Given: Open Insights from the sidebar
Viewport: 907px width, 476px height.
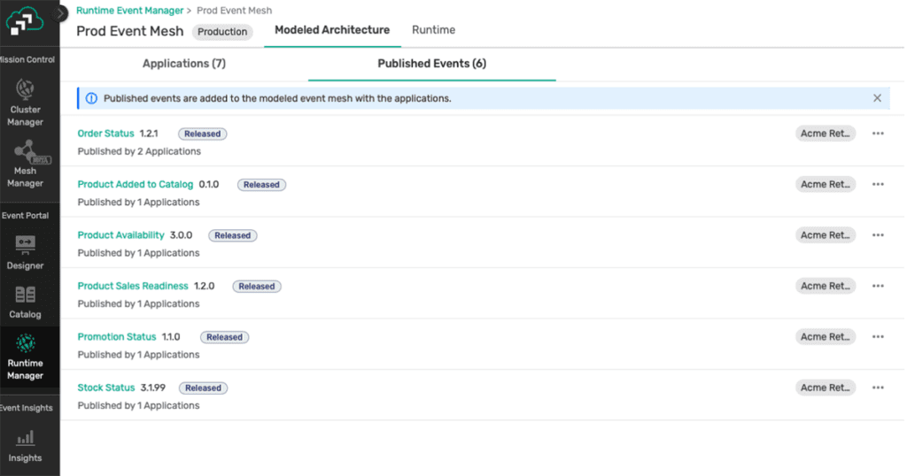Looking at the screenshot, I should (25, 444).
